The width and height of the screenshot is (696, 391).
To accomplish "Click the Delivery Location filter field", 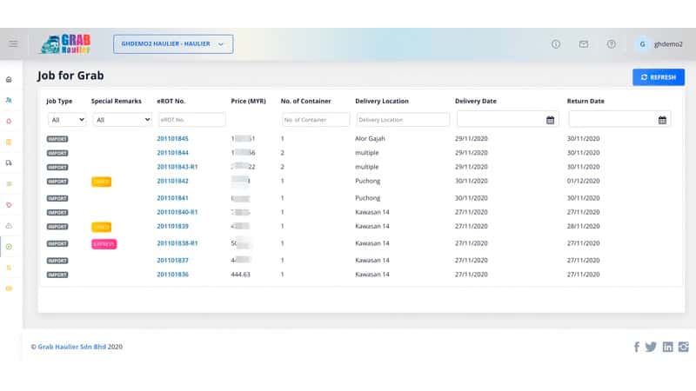I will coord(401,120).
